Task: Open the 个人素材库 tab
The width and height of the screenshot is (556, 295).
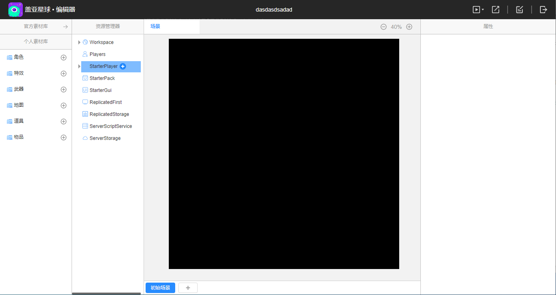Action: [x=36, y=42]
